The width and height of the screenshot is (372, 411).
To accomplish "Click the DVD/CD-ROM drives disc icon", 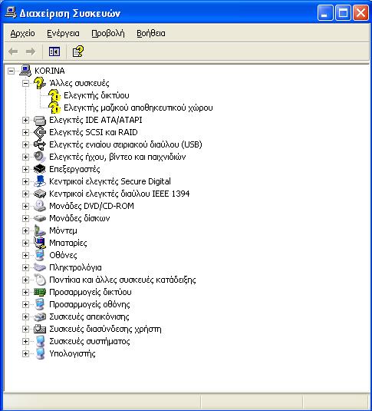I will (x=40, y=207).
